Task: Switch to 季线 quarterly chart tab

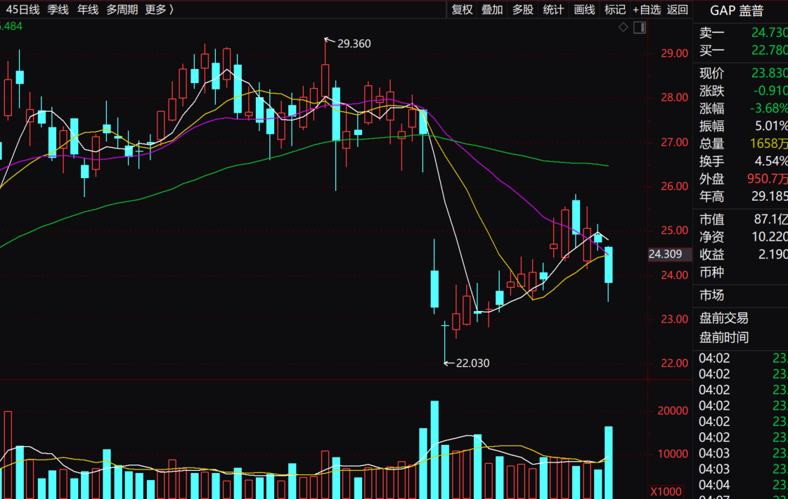Action: (58, 9)
